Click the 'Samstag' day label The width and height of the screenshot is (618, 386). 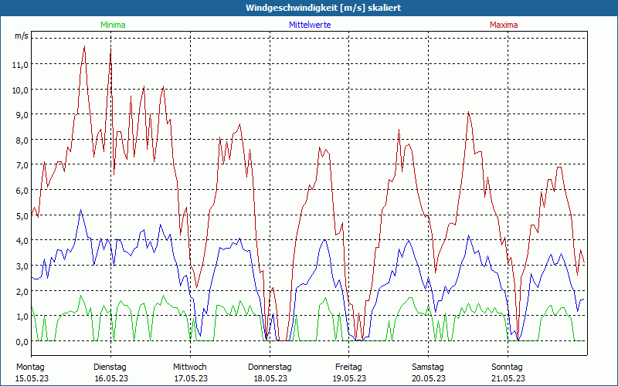coord(428,367)
